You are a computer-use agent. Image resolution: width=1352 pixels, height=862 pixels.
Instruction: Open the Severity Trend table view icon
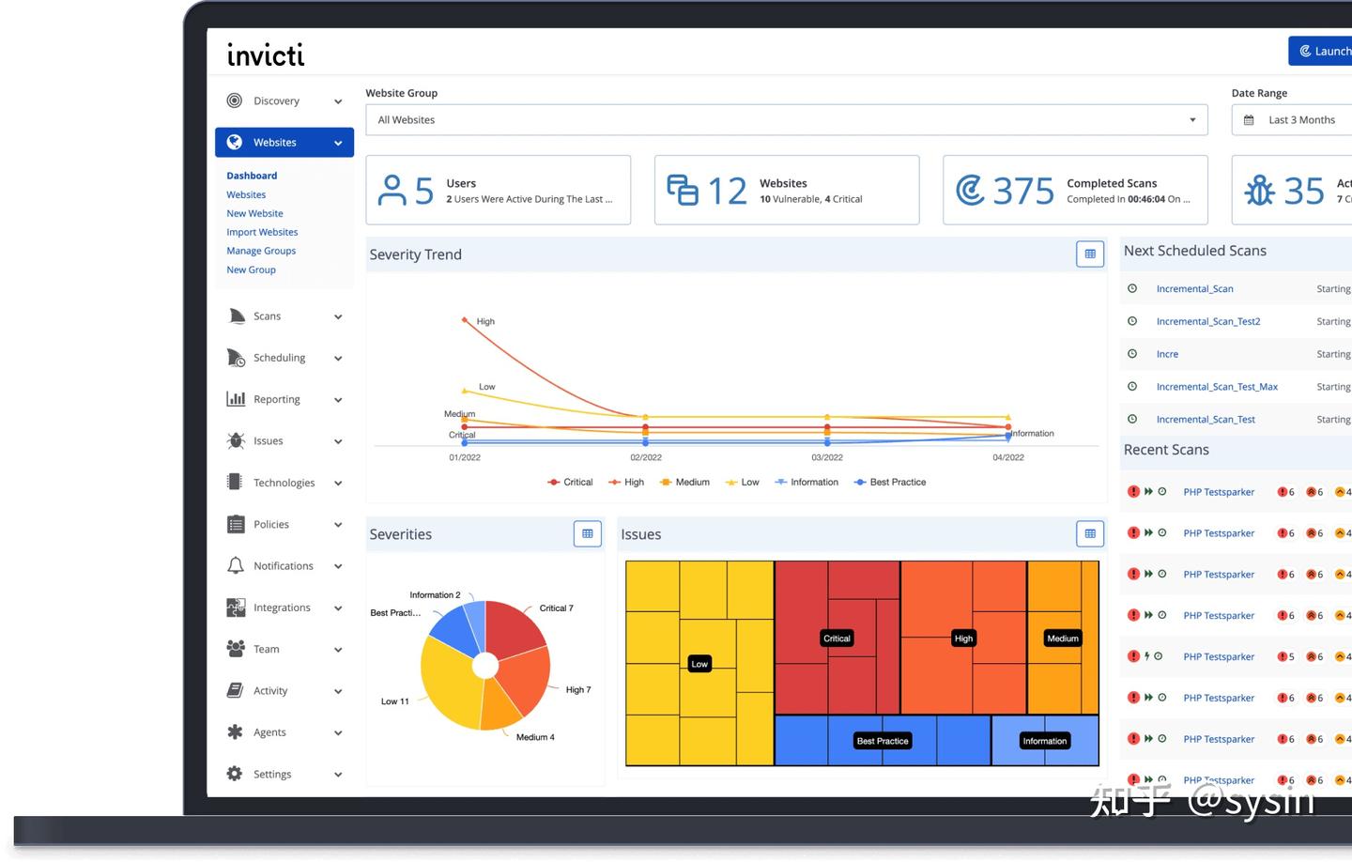click(x=1090, y=254)
